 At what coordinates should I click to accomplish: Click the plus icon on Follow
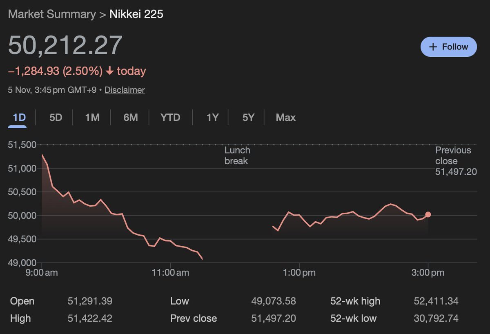point(433,47)
